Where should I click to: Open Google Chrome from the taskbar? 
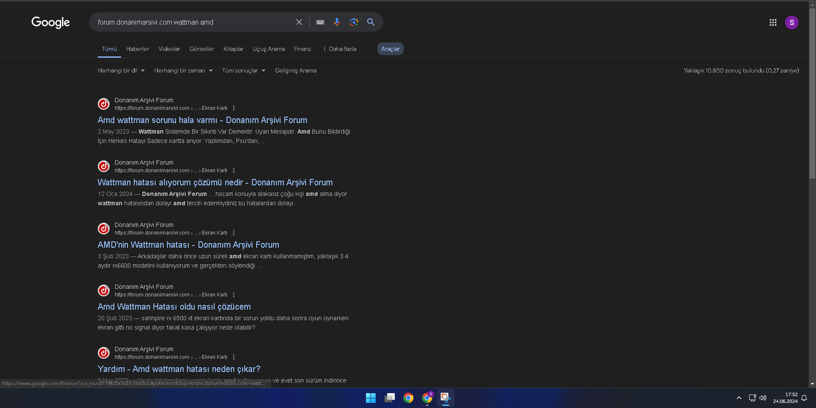[408, 398]
